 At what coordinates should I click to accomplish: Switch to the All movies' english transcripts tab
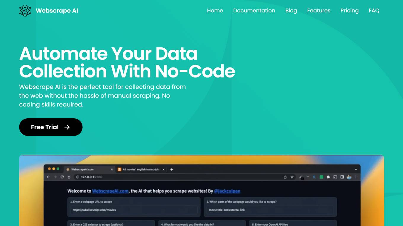click(141, 169)
